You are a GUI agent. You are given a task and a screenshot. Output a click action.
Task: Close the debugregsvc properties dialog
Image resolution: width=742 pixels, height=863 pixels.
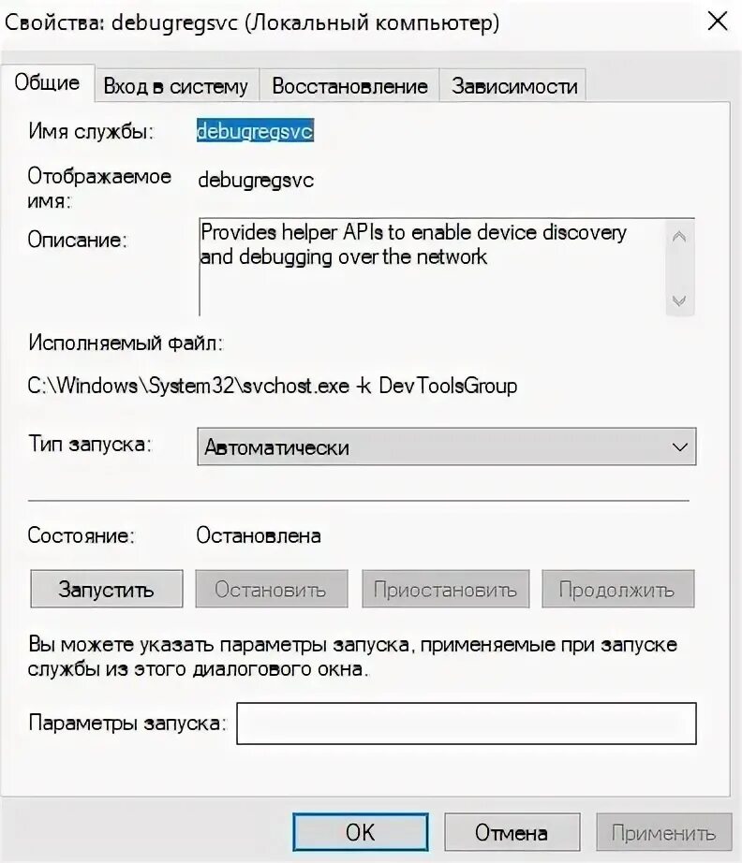(718, 22)
